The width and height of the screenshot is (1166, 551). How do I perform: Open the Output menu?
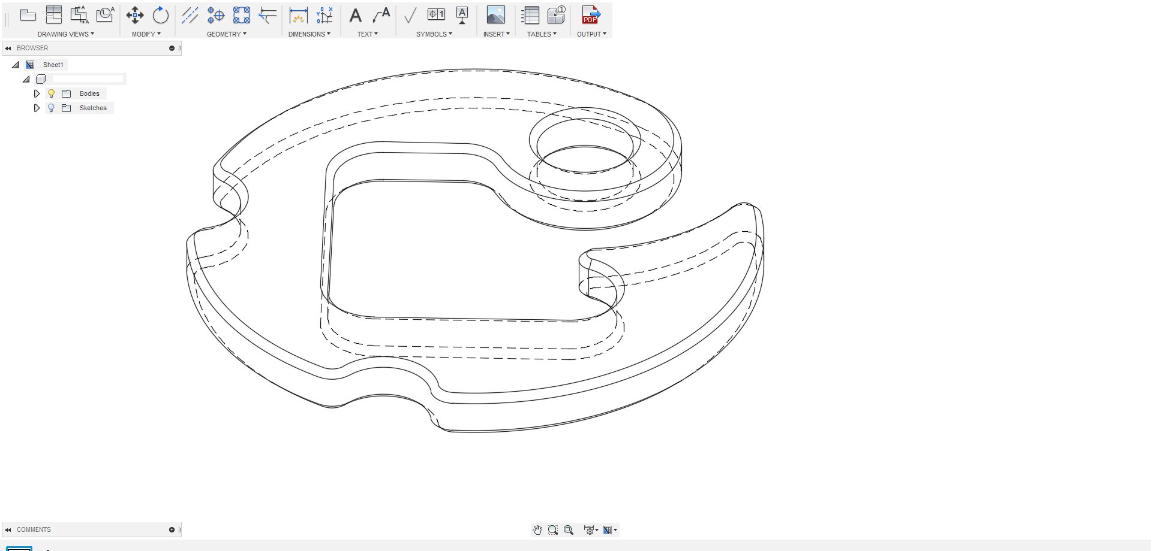point(591,34)
